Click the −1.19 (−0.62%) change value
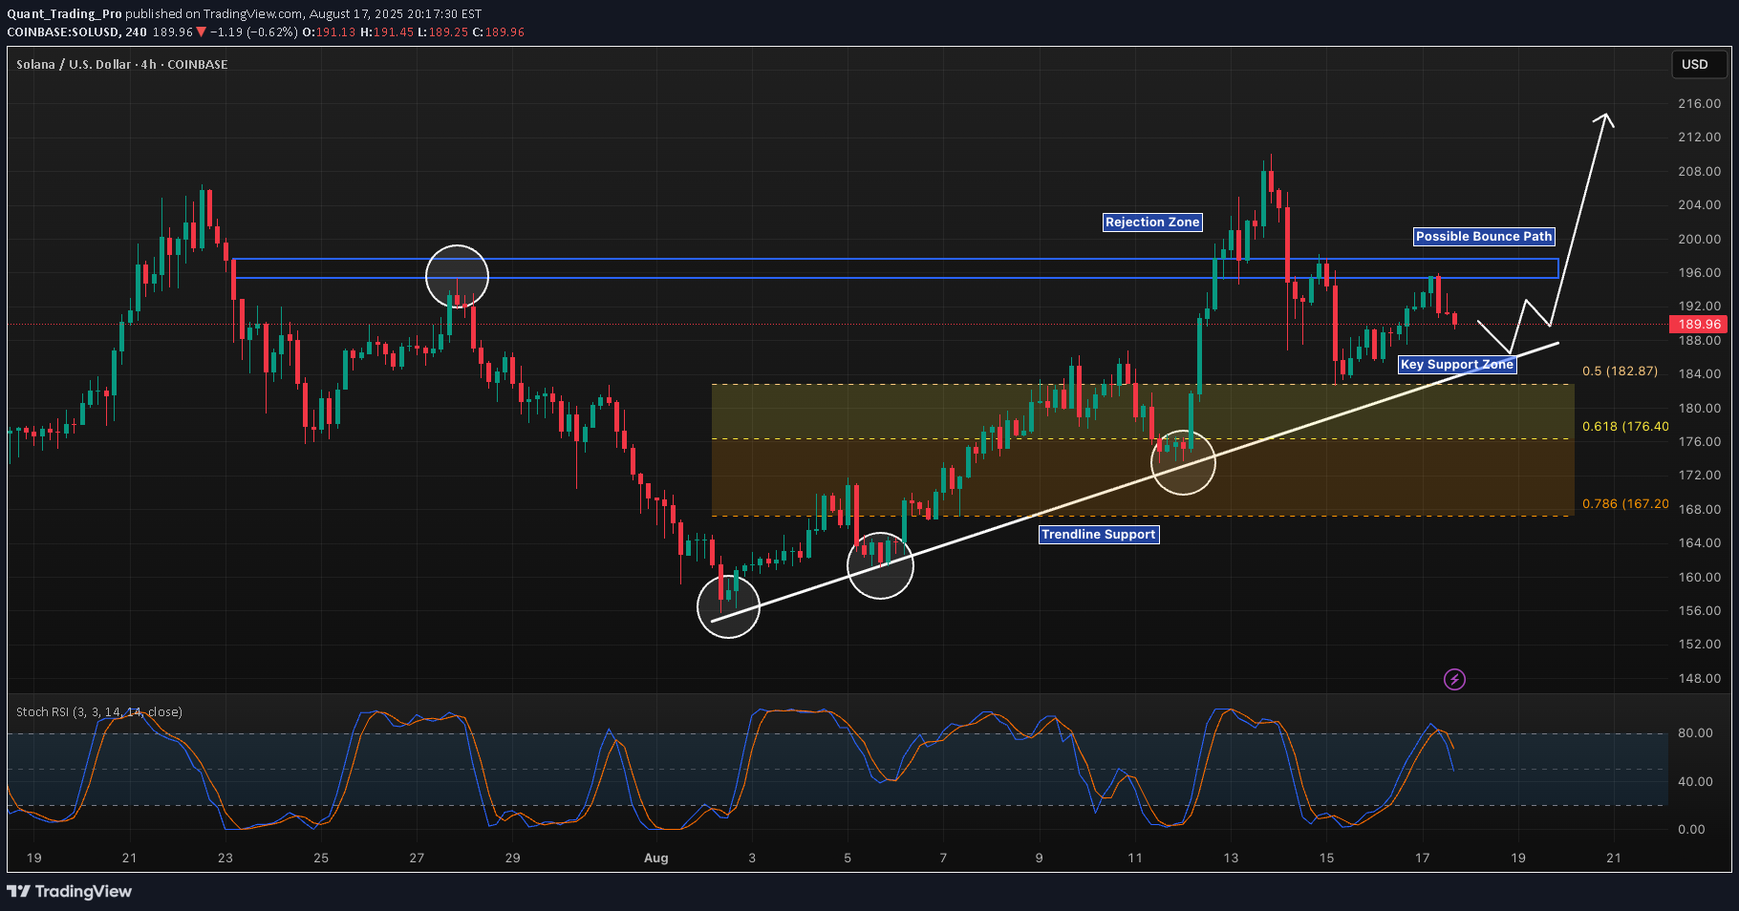Image resolution: width=1739 pixels, height=911 pixels. (253, 32)
